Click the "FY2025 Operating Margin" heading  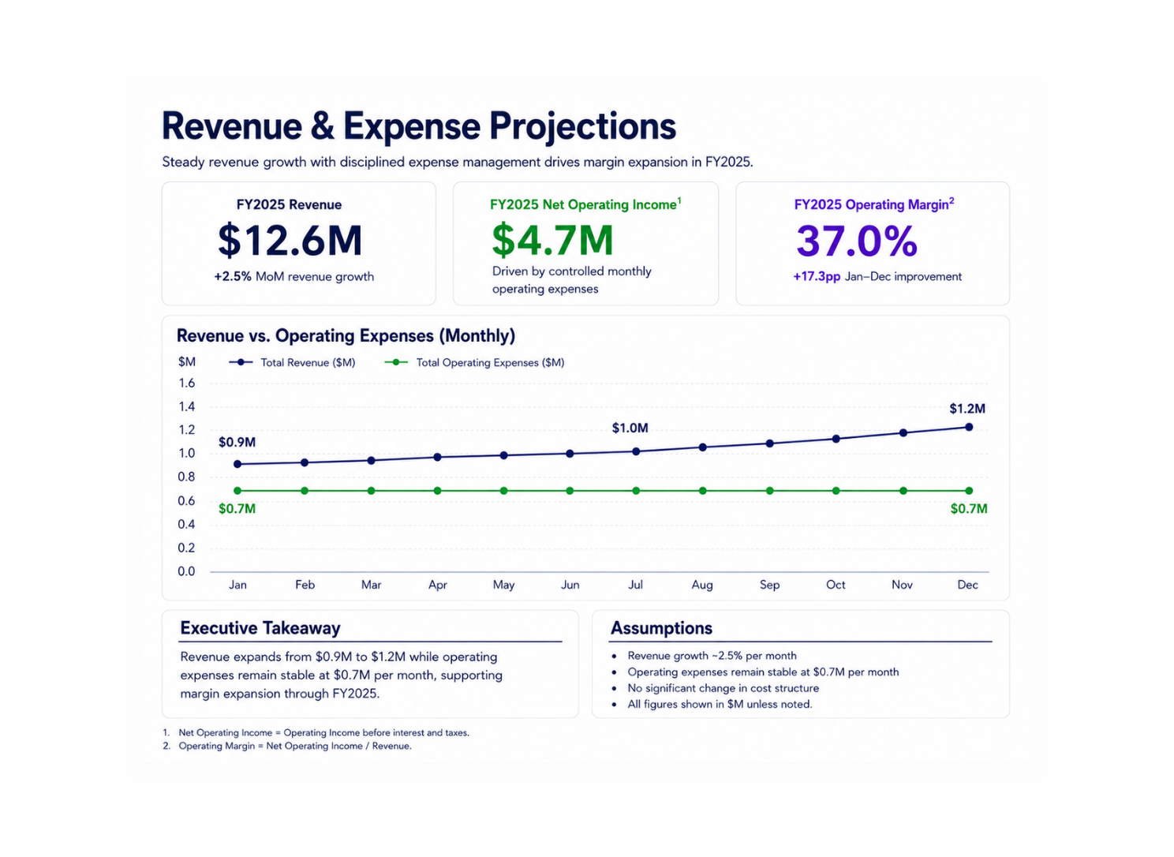coord(874,204)
